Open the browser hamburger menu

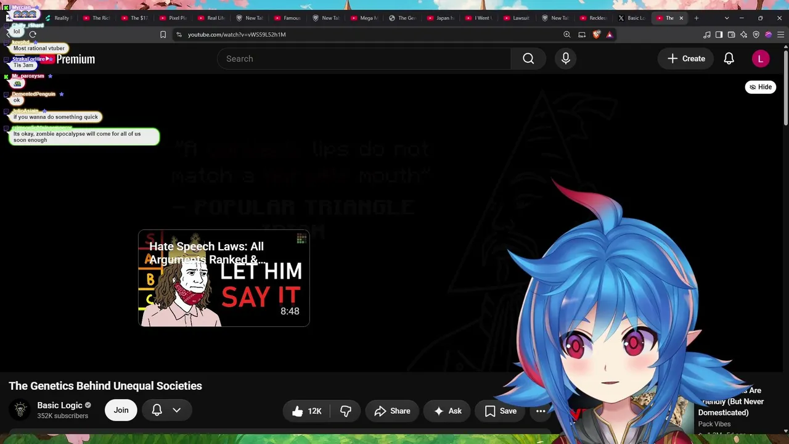click(780, 35)
